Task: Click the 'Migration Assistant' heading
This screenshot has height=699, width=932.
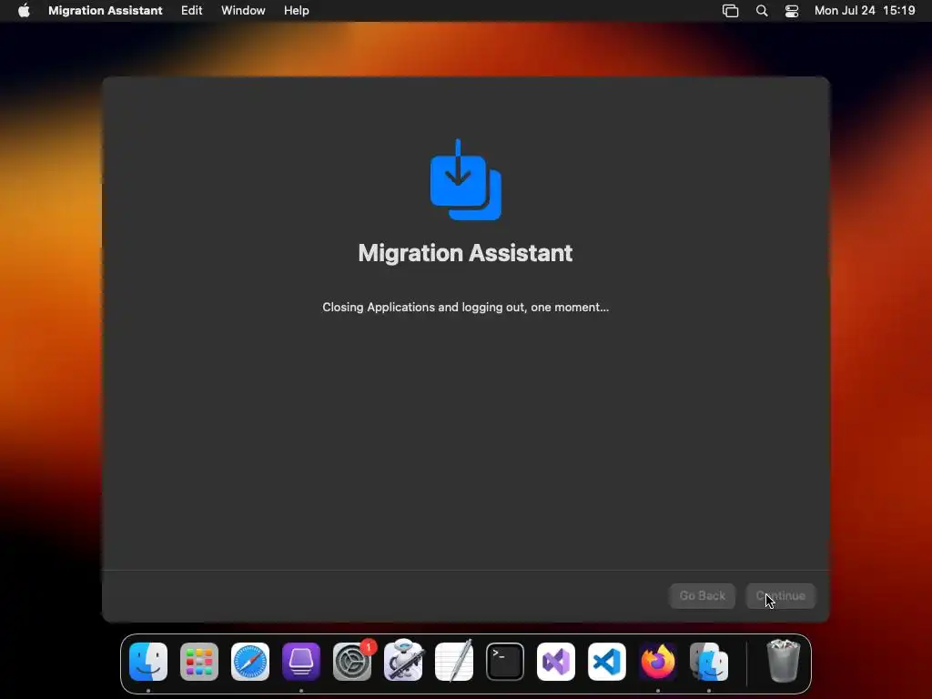Action: [465, 253]
